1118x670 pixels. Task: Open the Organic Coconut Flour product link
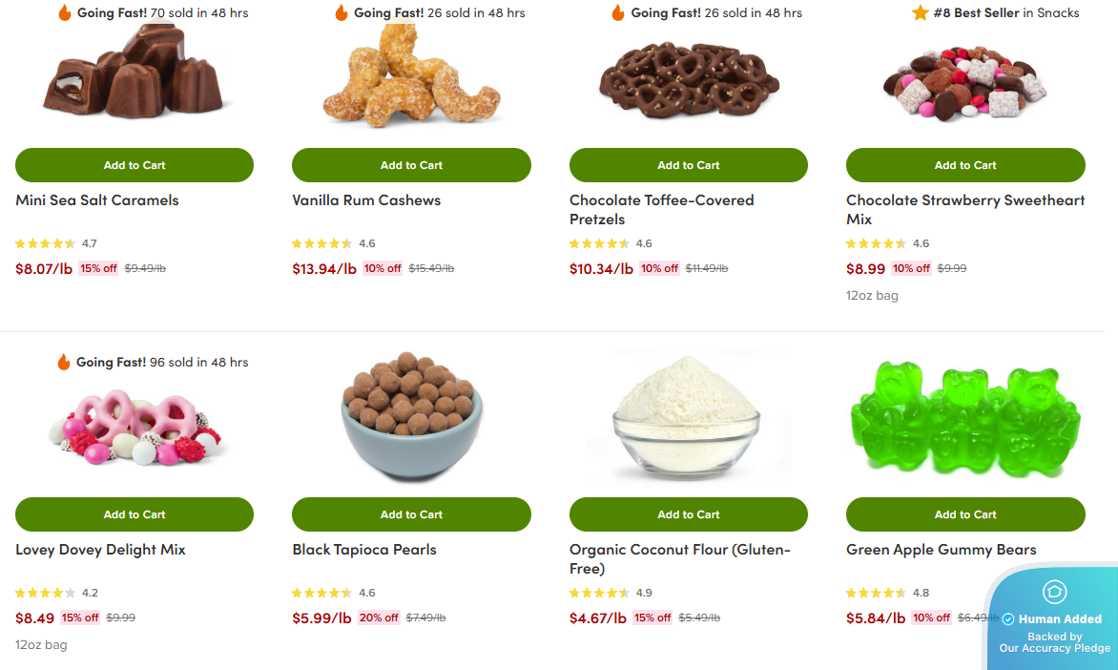[679, 558]
